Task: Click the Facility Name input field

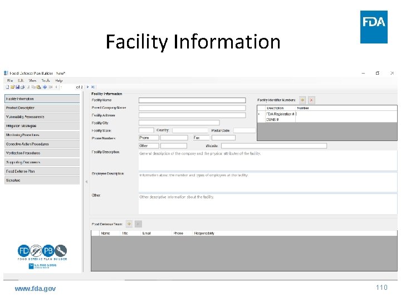Action: point(192,100)
